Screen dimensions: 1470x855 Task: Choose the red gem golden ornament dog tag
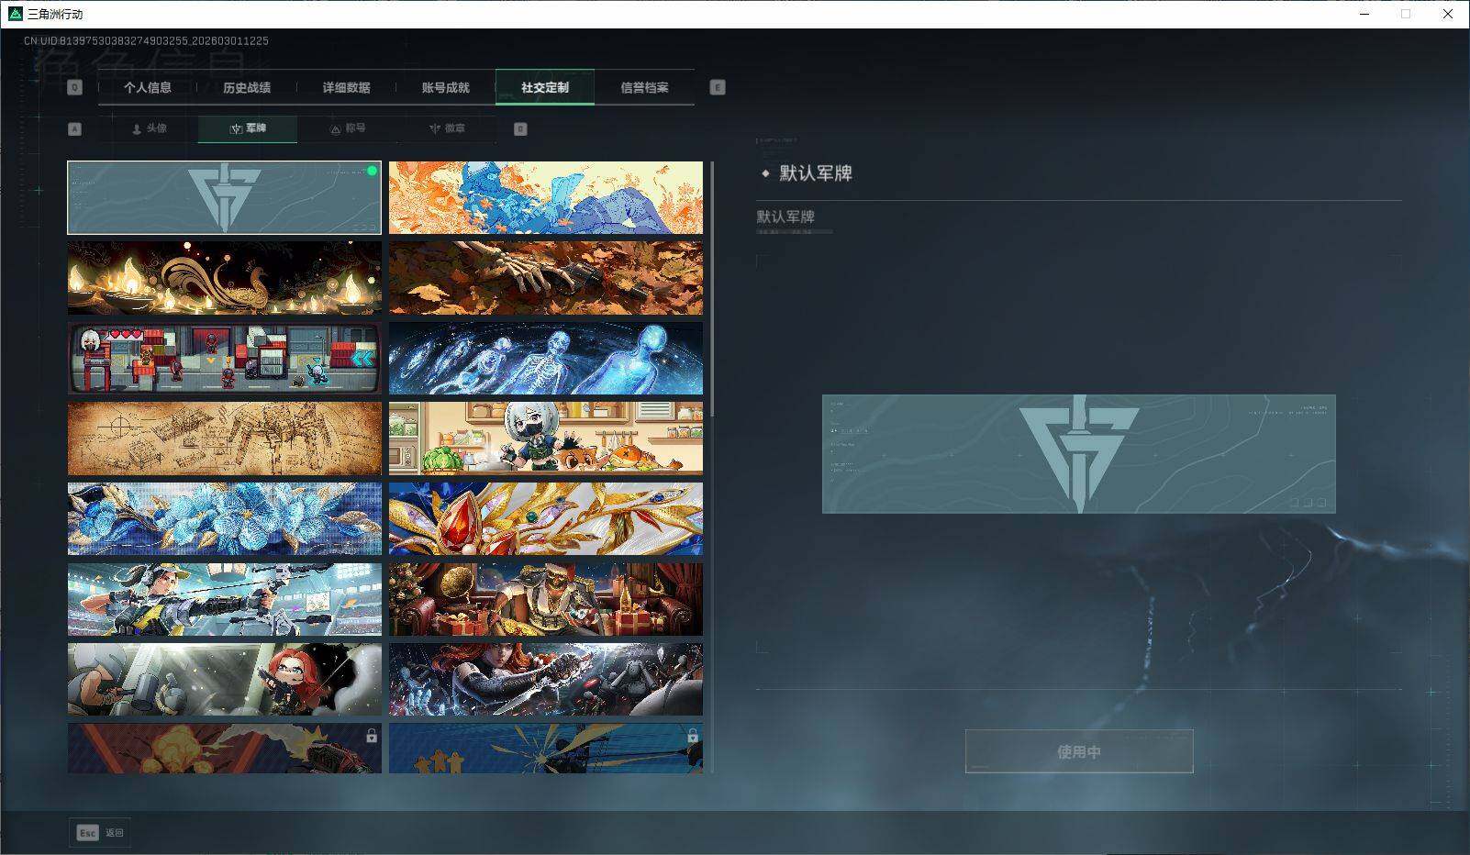[546, 519]
